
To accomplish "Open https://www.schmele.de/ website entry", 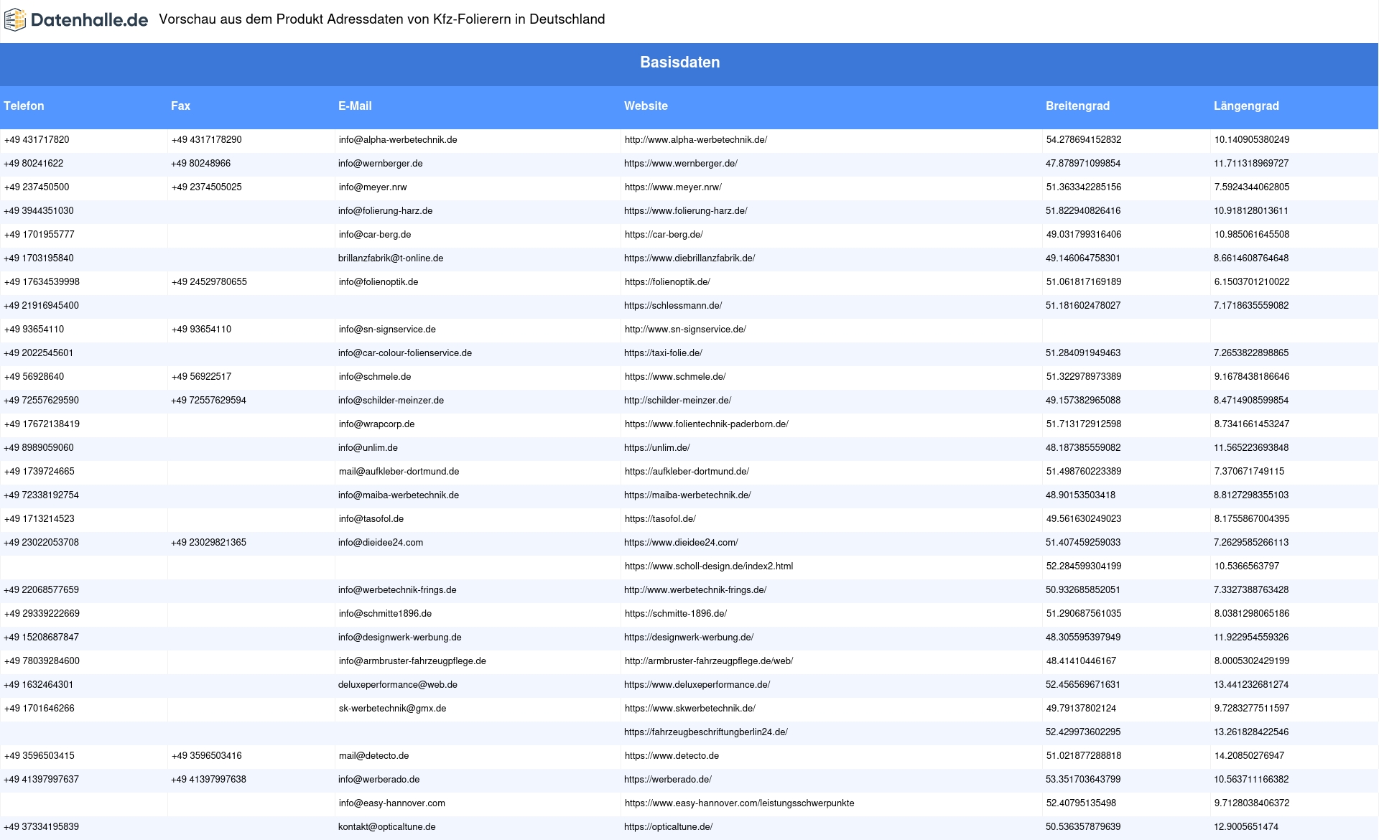I will click(x=674, y=377).
